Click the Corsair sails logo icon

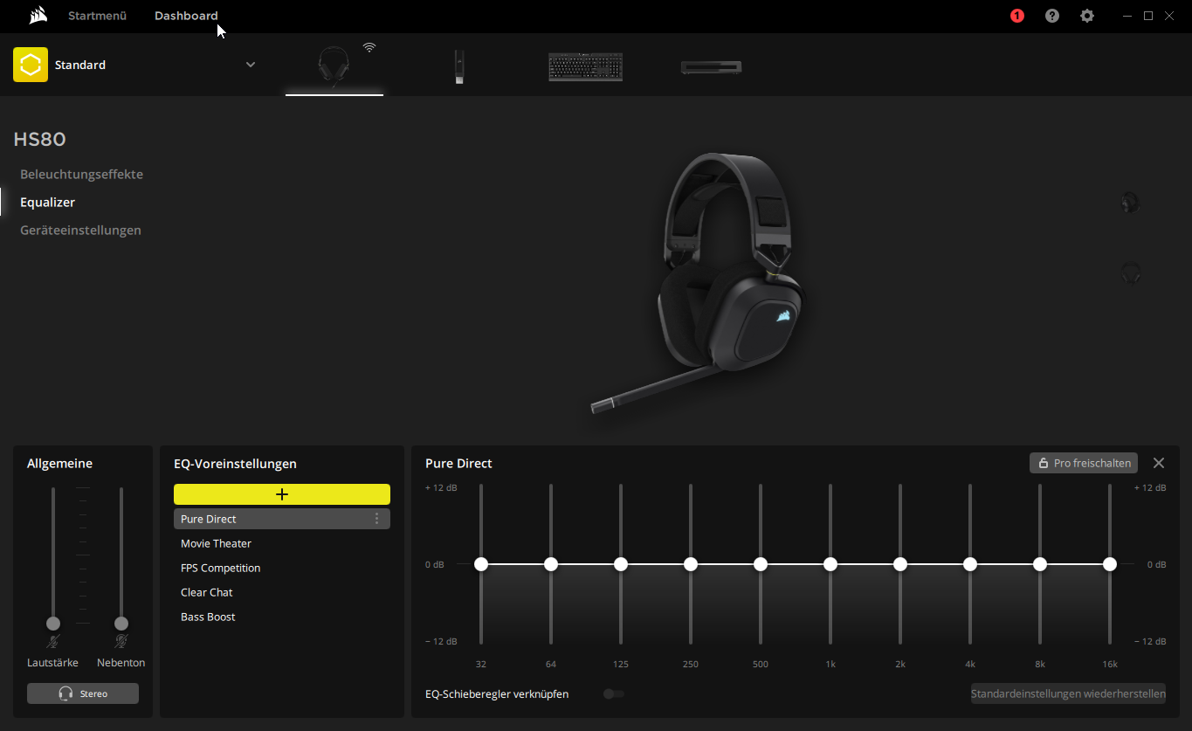point(38,16)
